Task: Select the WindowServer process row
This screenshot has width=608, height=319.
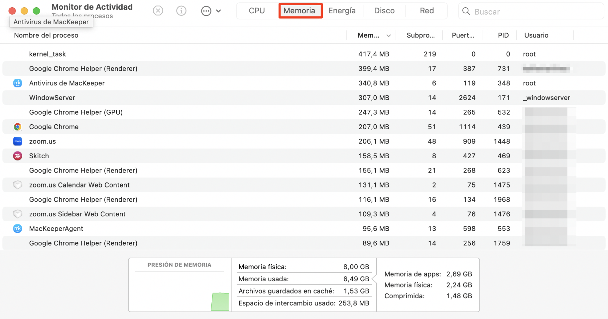Action: pos(304,98)
